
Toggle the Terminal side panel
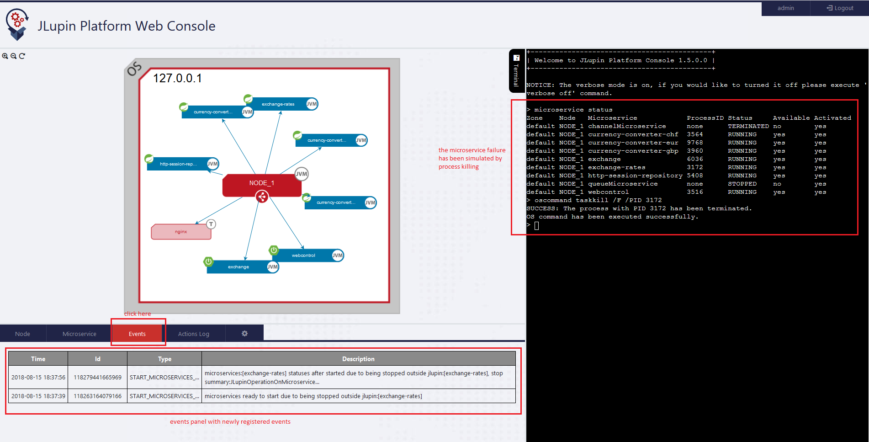516,71
